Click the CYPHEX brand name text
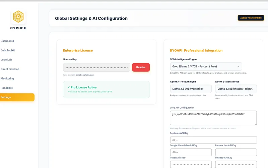The image size is (268, 168). click(18, 28)
